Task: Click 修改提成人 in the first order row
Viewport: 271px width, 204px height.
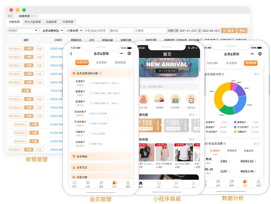Action: pos(16,49)
